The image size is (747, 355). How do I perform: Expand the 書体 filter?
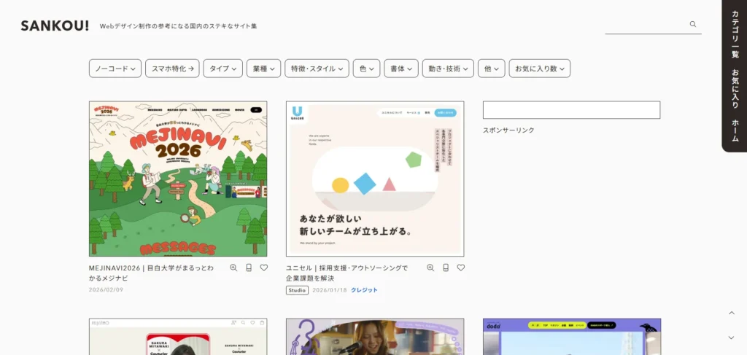(x=401, y=69)
